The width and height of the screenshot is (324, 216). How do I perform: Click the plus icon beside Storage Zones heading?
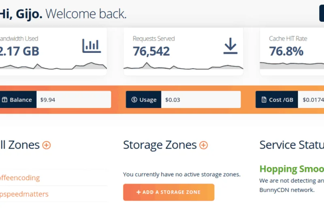(203, 145)
